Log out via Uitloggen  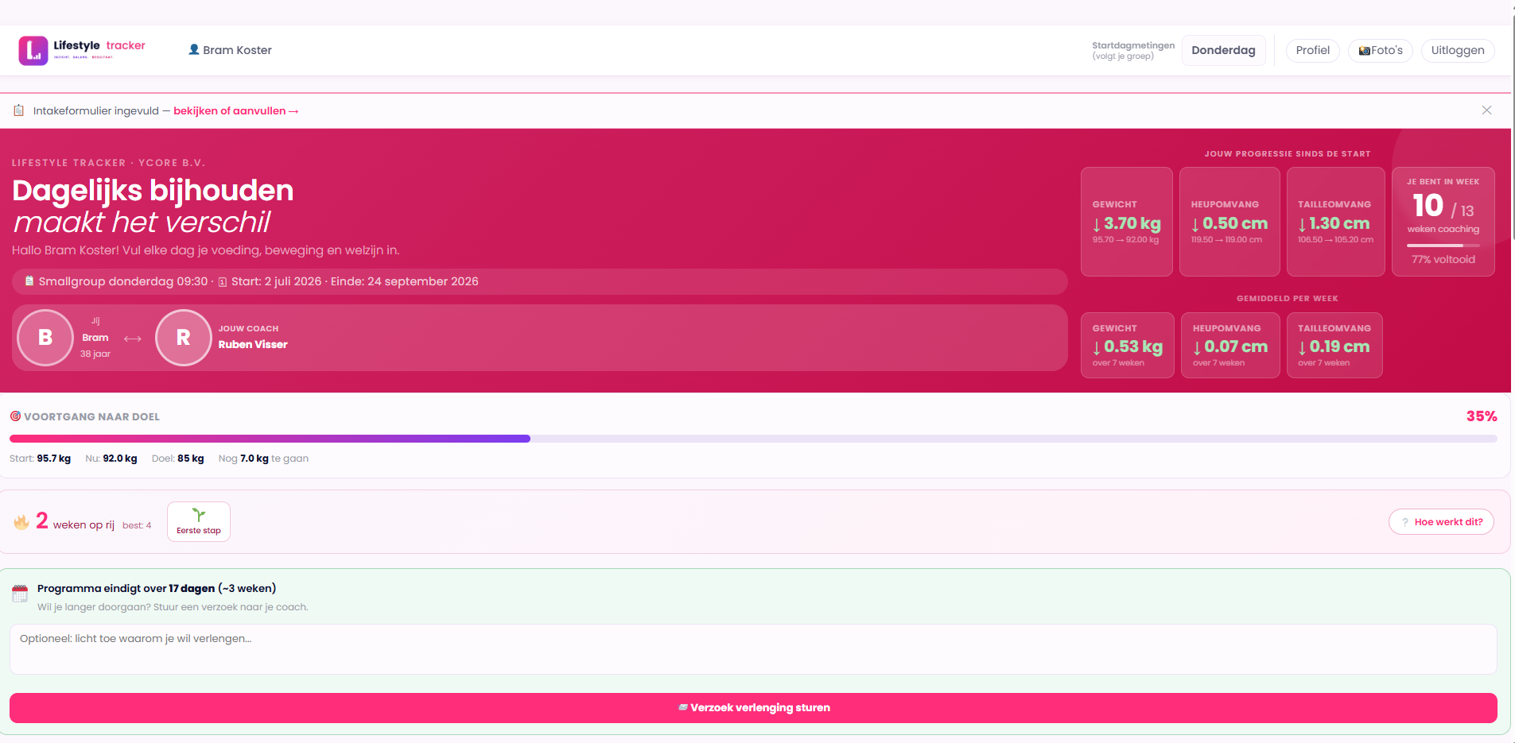(1458, 50)
